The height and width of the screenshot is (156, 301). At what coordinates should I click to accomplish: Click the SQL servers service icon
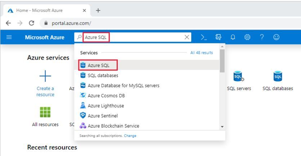pos(239,76)
